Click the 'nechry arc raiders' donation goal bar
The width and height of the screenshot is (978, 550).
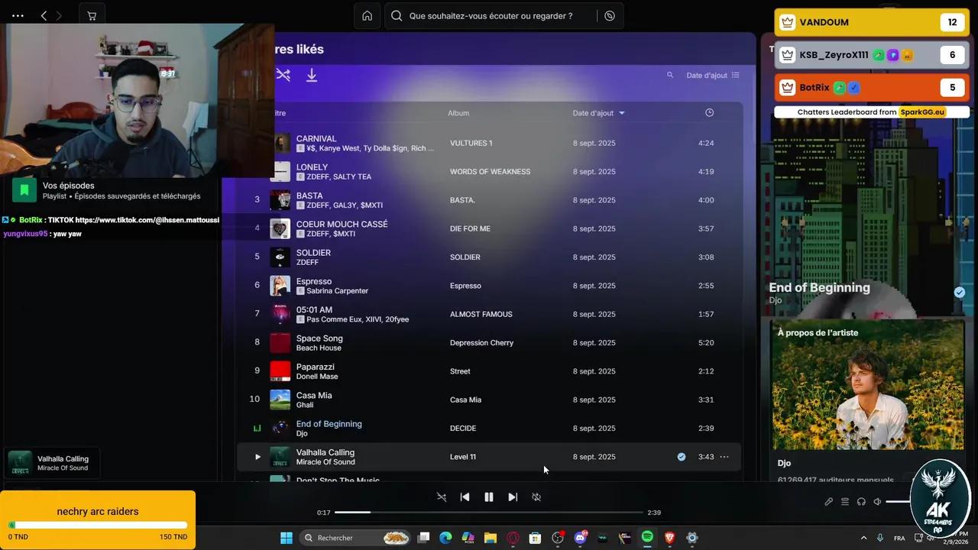click(98, 526)
